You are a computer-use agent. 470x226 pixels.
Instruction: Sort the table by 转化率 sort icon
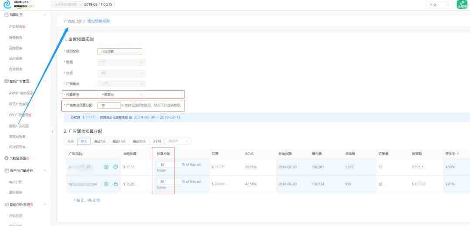tap(458, 154)
